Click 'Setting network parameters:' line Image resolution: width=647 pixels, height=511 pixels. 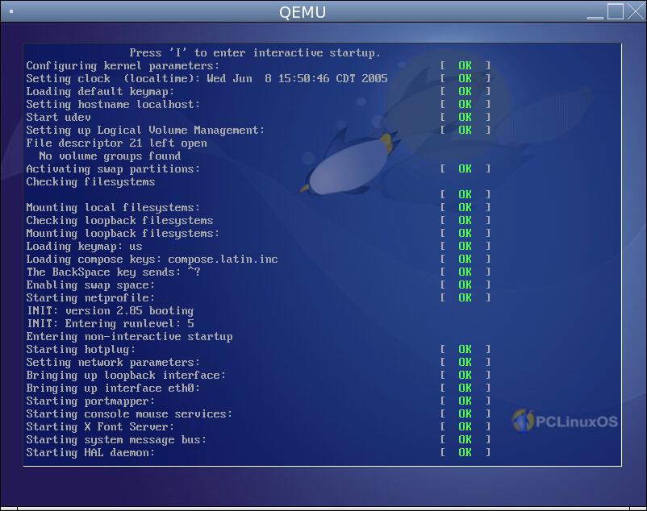[x=113, y=362]
